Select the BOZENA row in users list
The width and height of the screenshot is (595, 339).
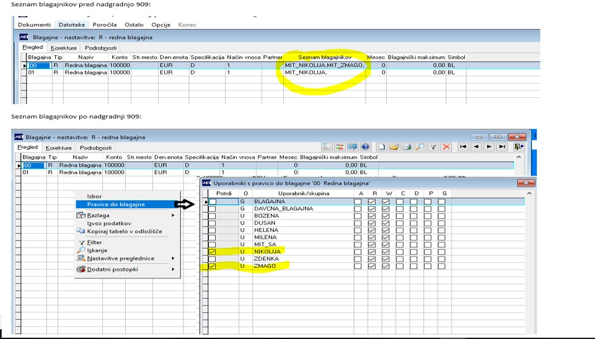(x=267, y=216)
